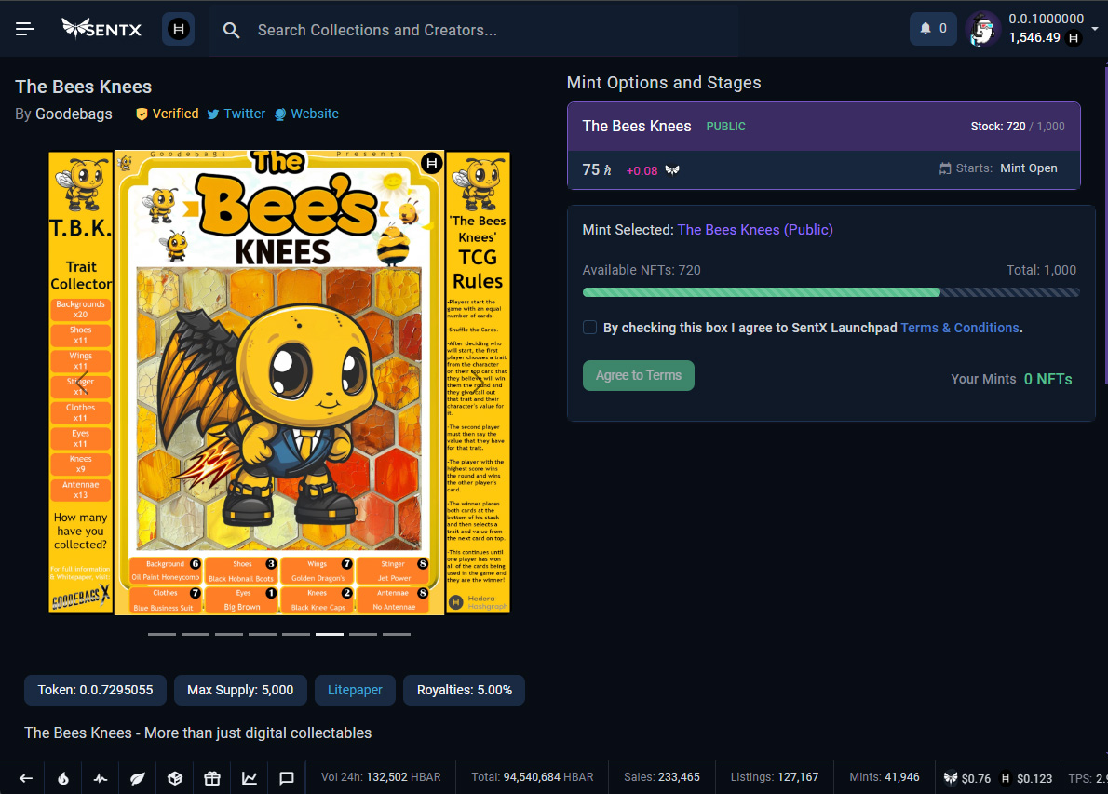Open the Website link
The height and width of the screenshot is (794, 1108).
coord(306,114)
